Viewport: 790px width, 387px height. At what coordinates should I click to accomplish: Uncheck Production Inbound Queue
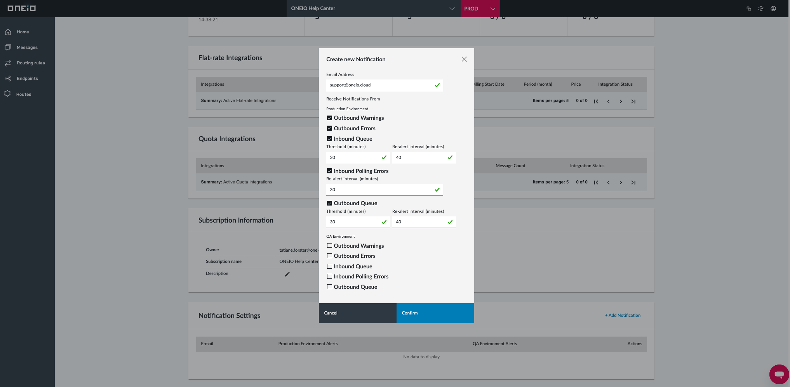click(329, 139)
